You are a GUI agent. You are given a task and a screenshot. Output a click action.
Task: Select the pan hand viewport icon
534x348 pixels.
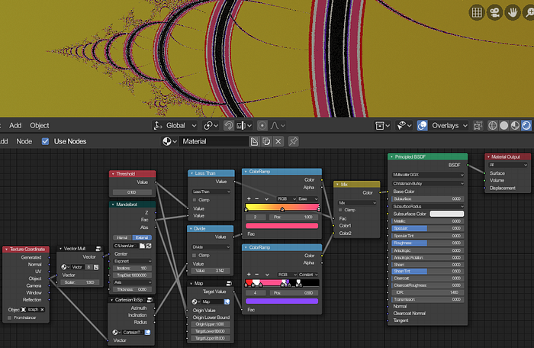tap(512, 13)
